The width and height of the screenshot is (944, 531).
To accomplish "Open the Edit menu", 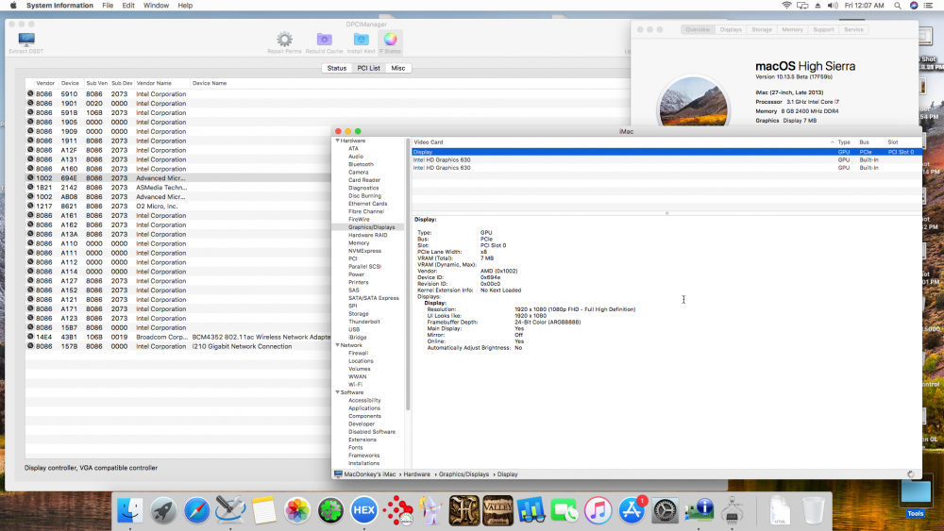I will coord(128,6).
